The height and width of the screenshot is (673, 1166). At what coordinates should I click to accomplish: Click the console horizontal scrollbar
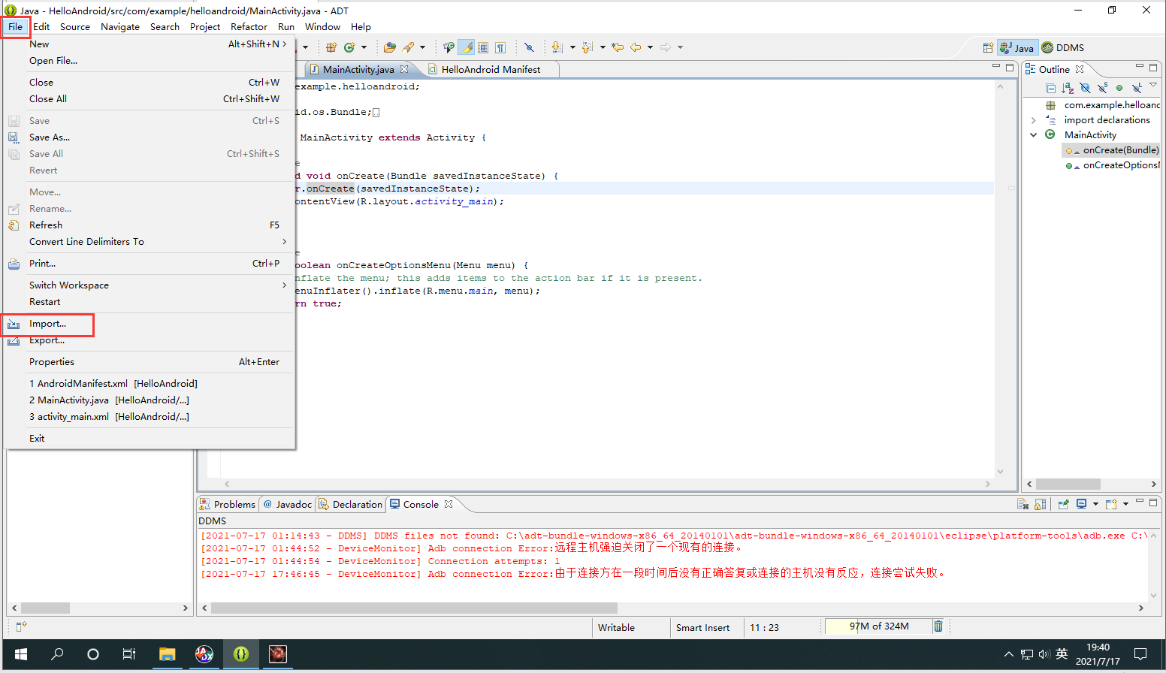click(x=414, y=608)
